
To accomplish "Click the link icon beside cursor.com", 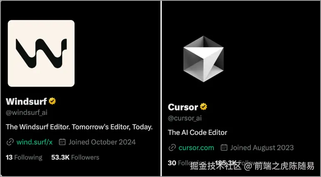I will point(172,147).
